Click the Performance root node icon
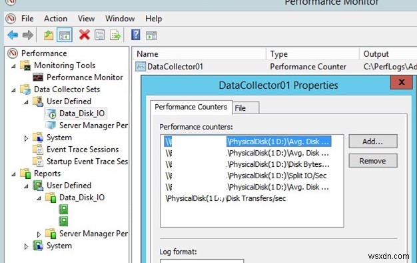417x263 pixels. pyautogui.click(x=13, y=53)
